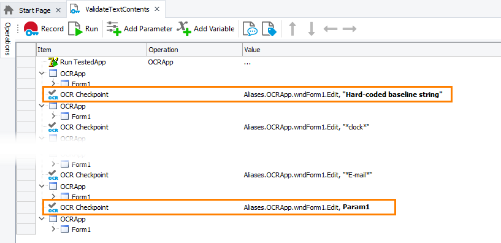Click the Run TestedApp row icon
The width and height of the screenshot is (501, 243).
(x=53, y=62)
